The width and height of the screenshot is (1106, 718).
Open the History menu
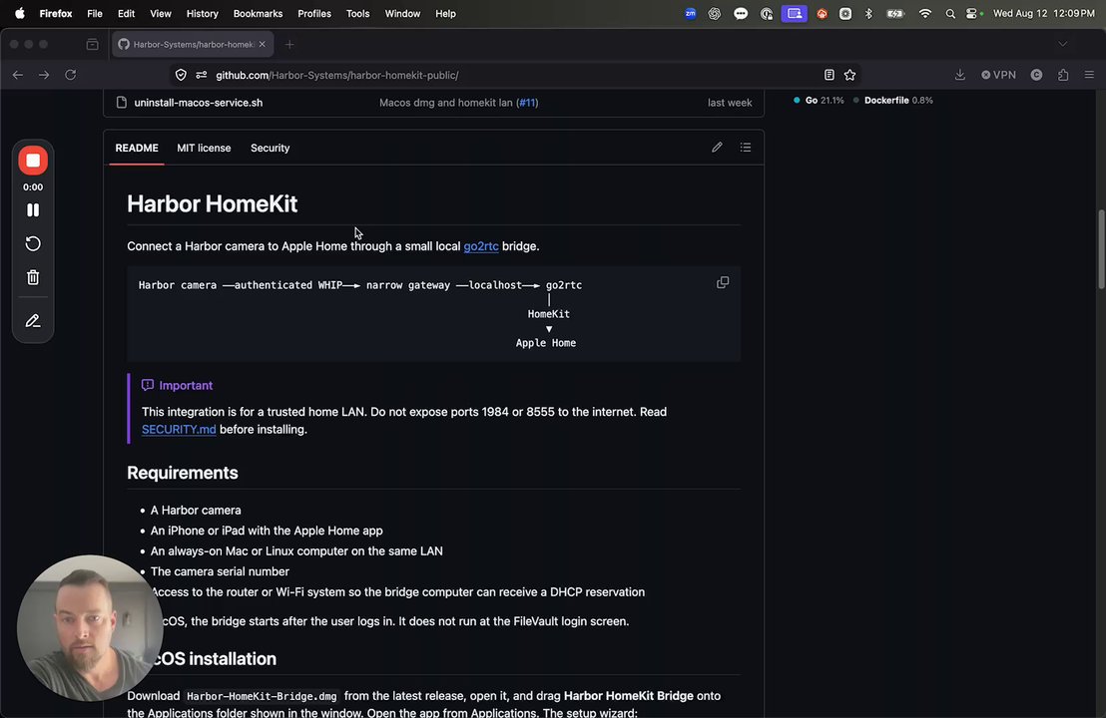tap(202, 13)
